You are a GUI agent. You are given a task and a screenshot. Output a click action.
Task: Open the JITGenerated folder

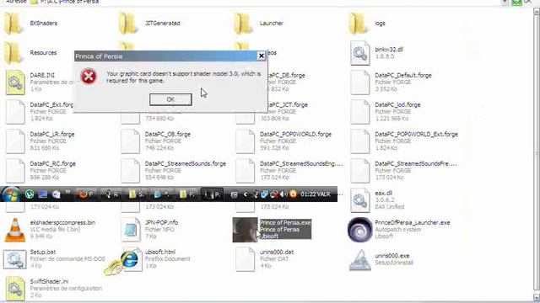click(149, 24)
